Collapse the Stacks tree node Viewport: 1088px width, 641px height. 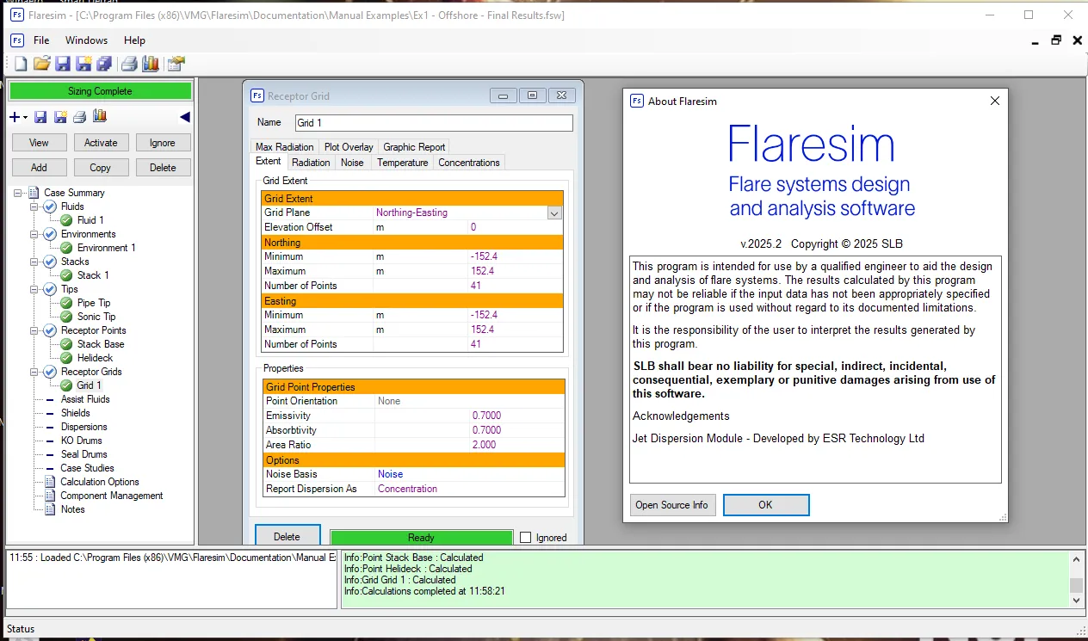pyautogui.click(x=34, y=262)
